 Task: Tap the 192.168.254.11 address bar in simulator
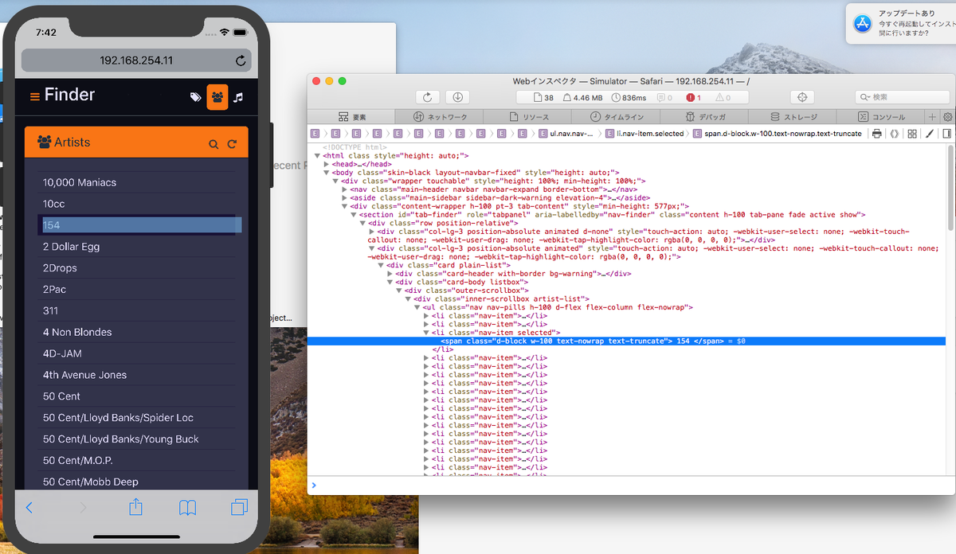136,60
